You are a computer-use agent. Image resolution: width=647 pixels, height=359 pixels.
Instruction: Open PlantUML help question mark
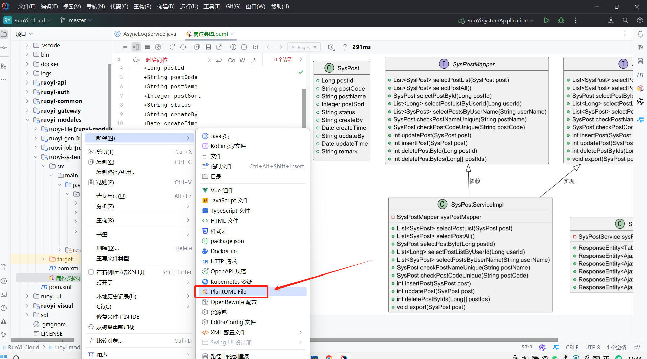click(x=345, y=47)
